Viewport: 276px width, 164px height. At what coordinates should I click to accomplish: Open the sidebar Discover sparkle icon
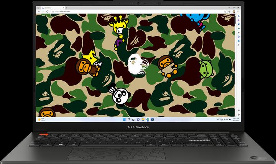pos(239,20)
